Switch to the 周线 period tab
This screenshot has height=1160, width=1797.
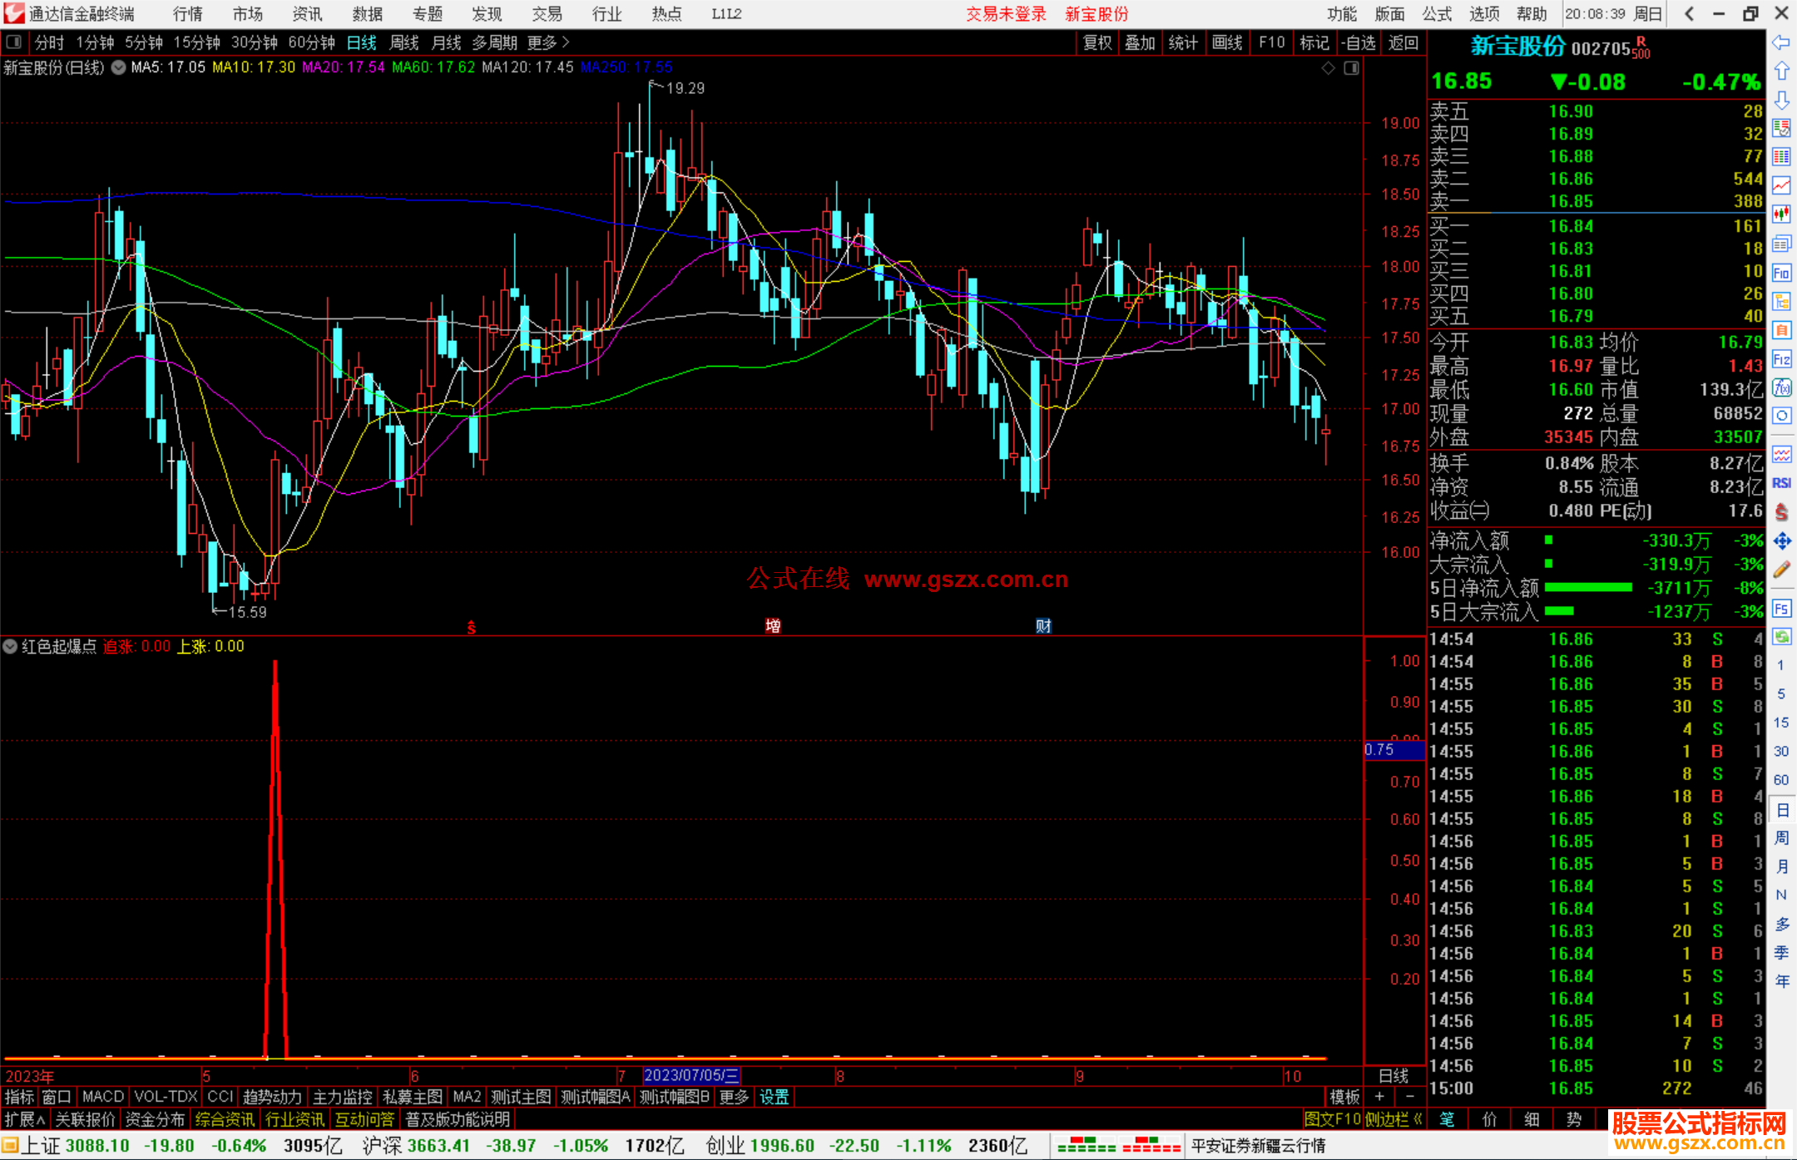coord(404,42)
